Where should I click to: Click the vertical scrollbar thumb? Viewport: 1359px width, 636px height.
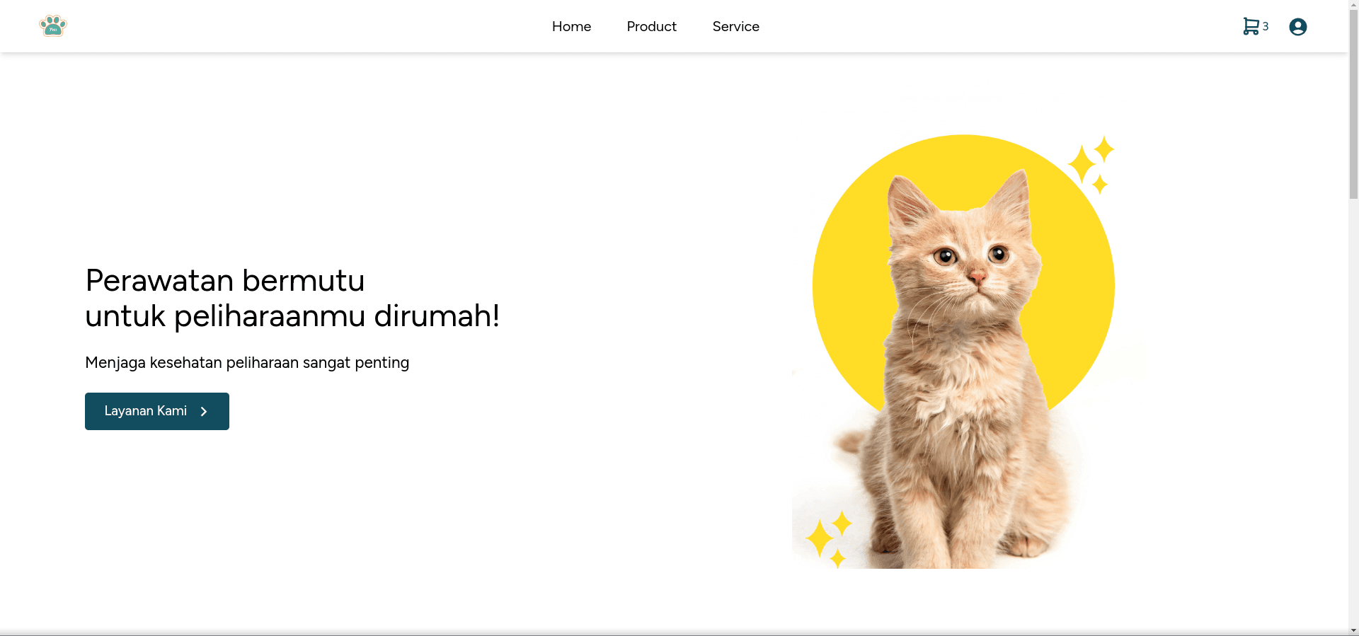click(1353, 106)
